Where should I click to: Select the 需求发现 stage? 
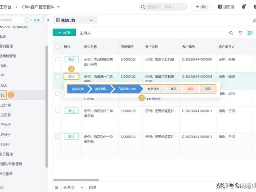78,89
